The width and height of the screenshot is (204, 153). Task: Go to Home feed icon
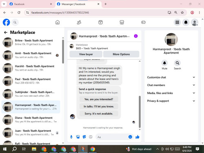(x=58, y=22)
